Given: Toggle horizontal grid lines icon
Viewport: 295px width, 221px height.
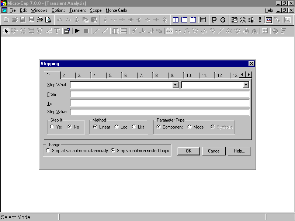Looking at the screenshot, I should pyautogui.click(x=124, y=31).
